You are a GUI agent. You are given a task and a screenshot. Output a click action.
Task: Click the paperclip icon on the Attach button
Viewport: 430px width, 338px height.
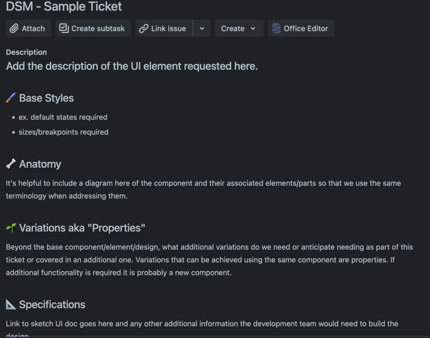15,29
